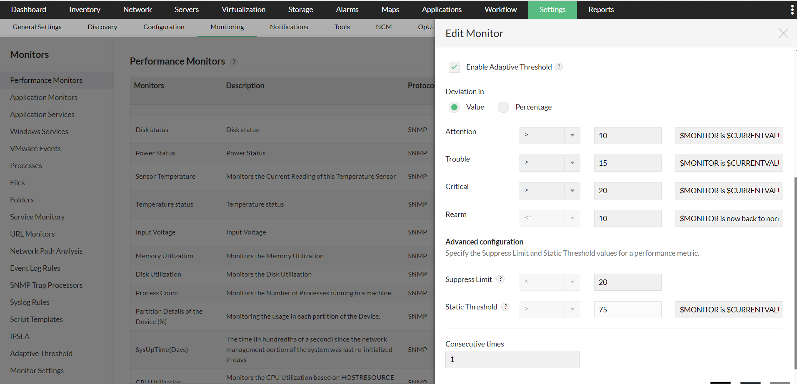Open the vertical three-dot menu

tap(792, 10)
